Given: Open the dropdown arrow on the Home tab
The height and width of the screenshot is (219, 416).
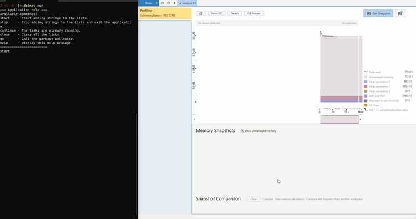Looking at the screenshot, I should (x=156, y=3).
